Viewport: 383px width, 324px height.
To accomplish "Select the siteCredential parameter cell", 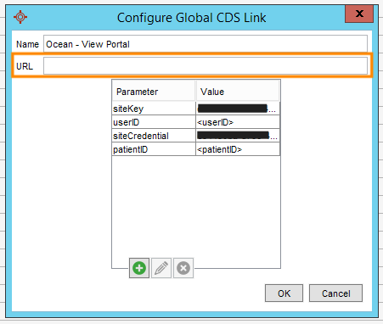I will click(x=154, y=136).
